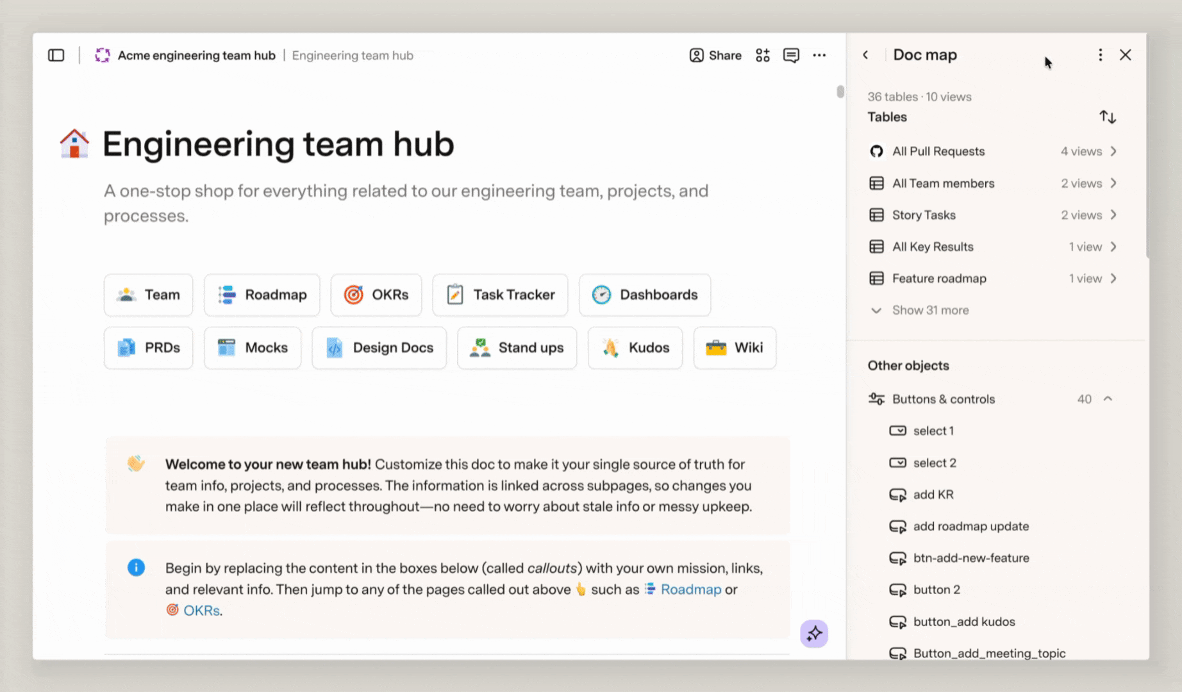1182x692 pixels.
Task: Open the Wiki page button
Action: pyautogui.click(x=735, y=348)
